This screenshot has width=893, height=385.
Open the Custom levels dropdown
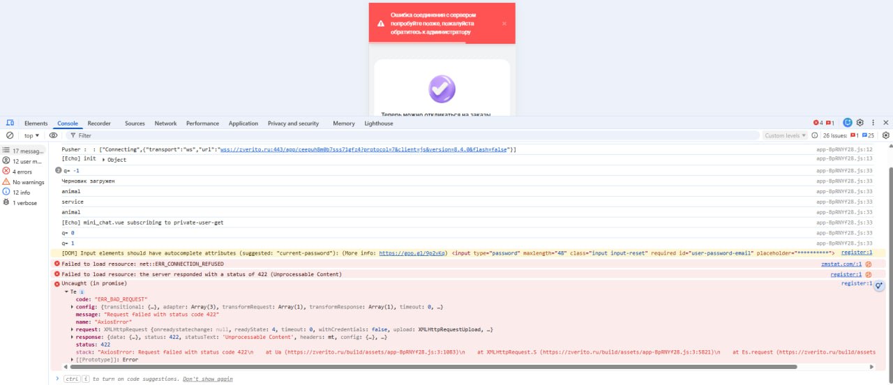tap(784, 135)
